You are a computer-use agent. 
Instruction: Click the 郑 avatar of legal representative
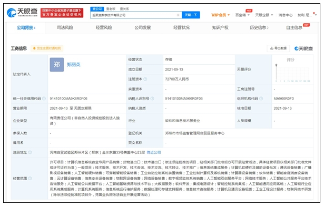click(57, 65)
